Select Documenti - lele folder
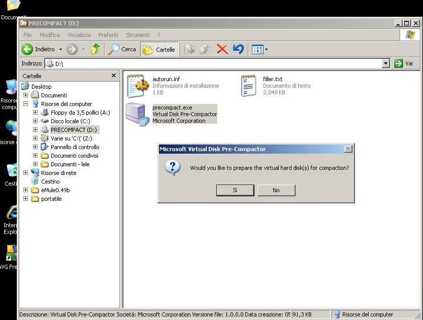This screenshot has height=320, width=423. tap(70, 164)
